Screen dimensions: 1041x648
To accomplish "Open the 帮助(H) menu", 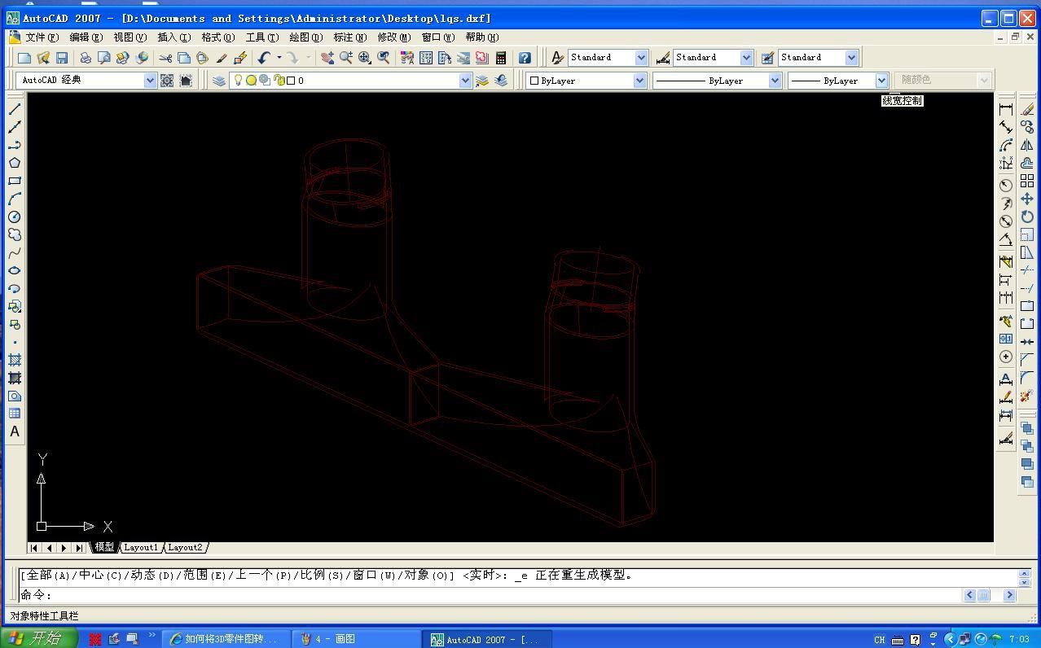I will tap(481, 37).
